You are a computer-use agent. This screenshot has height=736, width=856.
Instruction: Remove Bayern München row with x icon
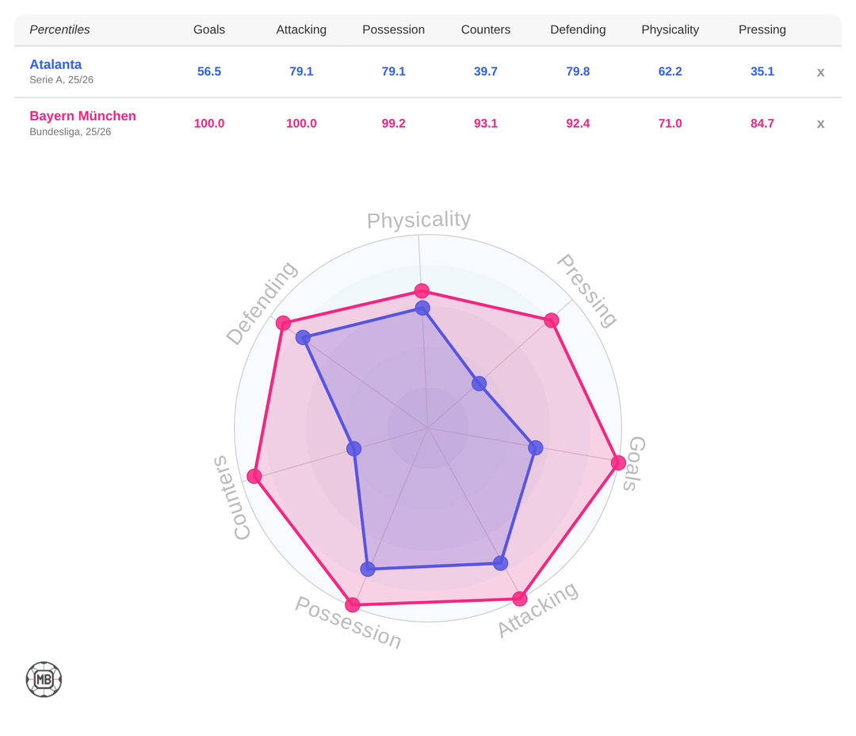pyautogui.click(x=820, y=124)
